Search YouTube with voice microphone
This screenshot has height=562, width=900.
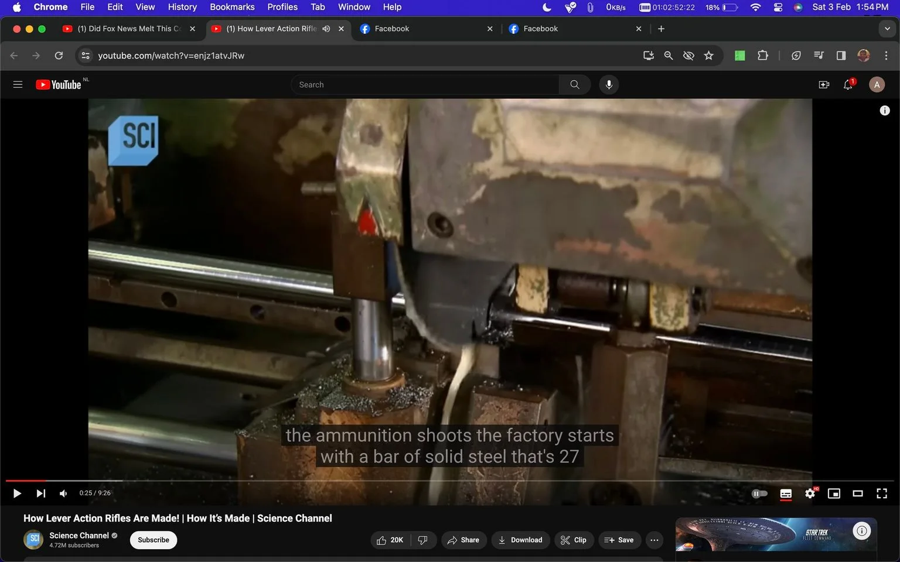point(609,85)
